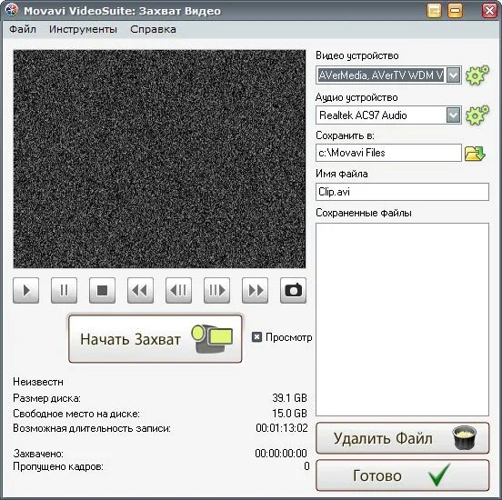Click the video preview area
This screenshot has width=502, height=500.
(159, 159)
